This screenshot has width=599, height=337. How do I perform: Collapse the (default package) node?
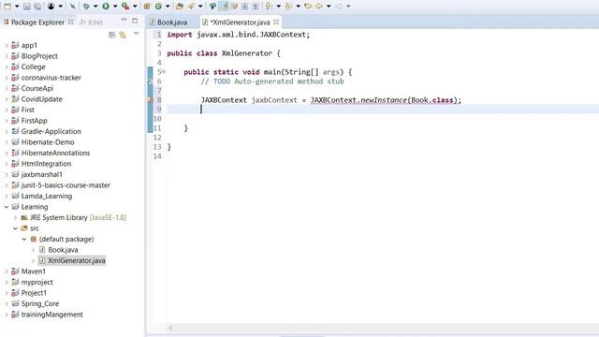click(24, 239)
